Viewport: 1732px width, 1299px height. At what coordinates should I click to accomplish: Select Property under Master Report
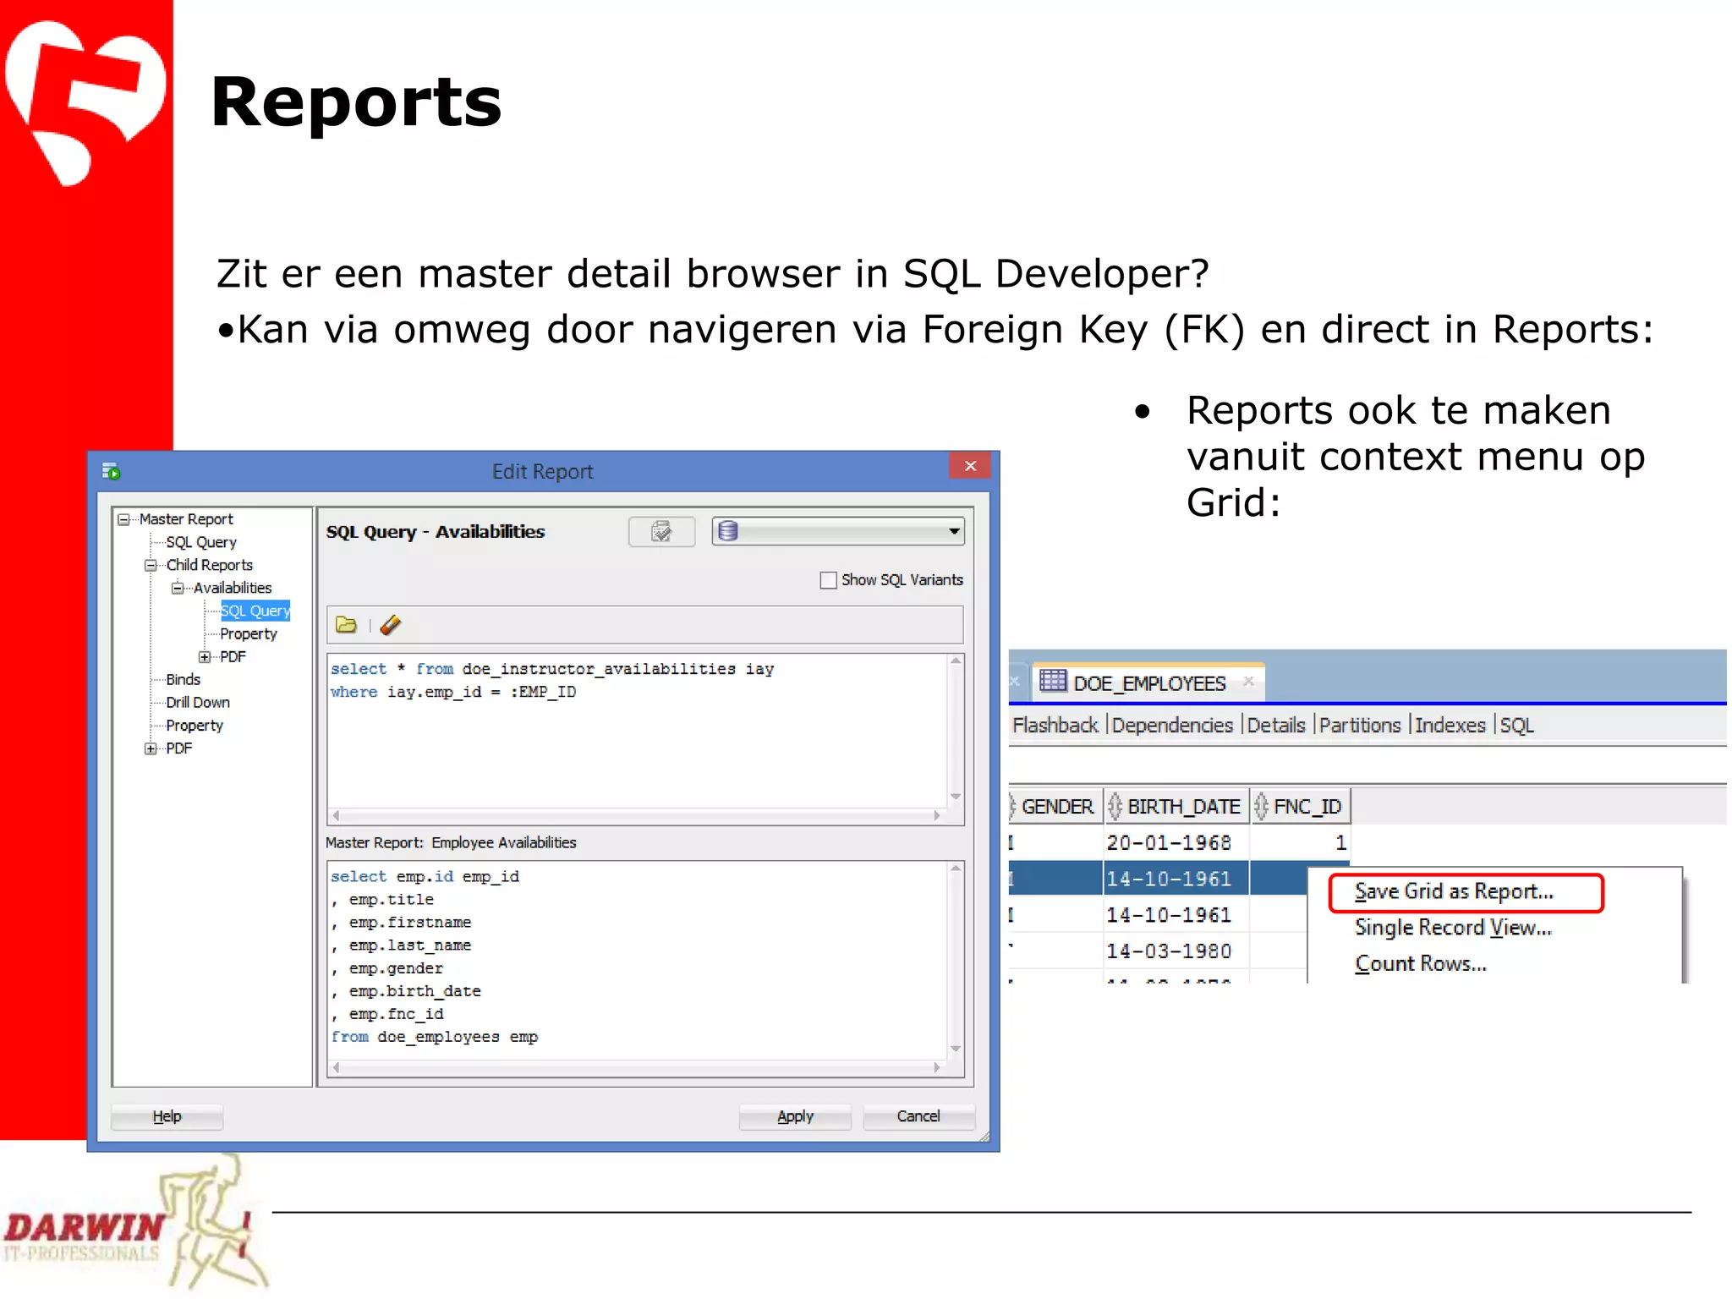pyautogui.click(x=195, y=726)
